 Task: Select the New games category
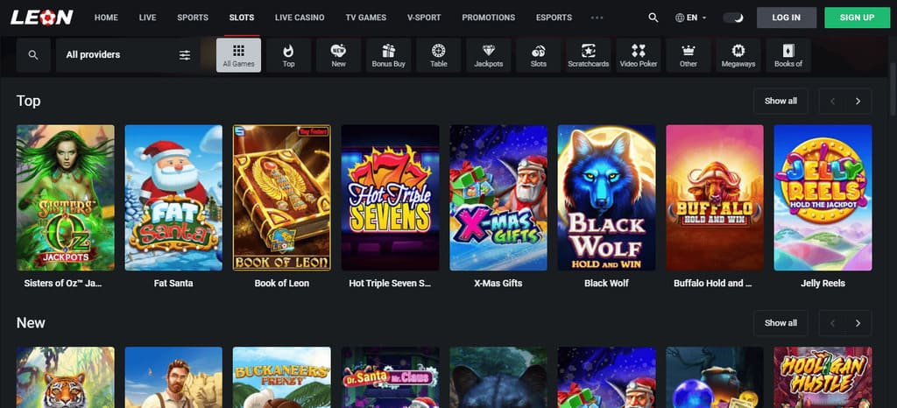339,55
